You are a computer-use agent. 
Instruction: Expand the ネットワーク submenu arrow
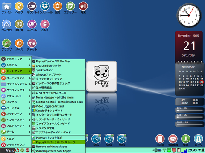[30, 114]
